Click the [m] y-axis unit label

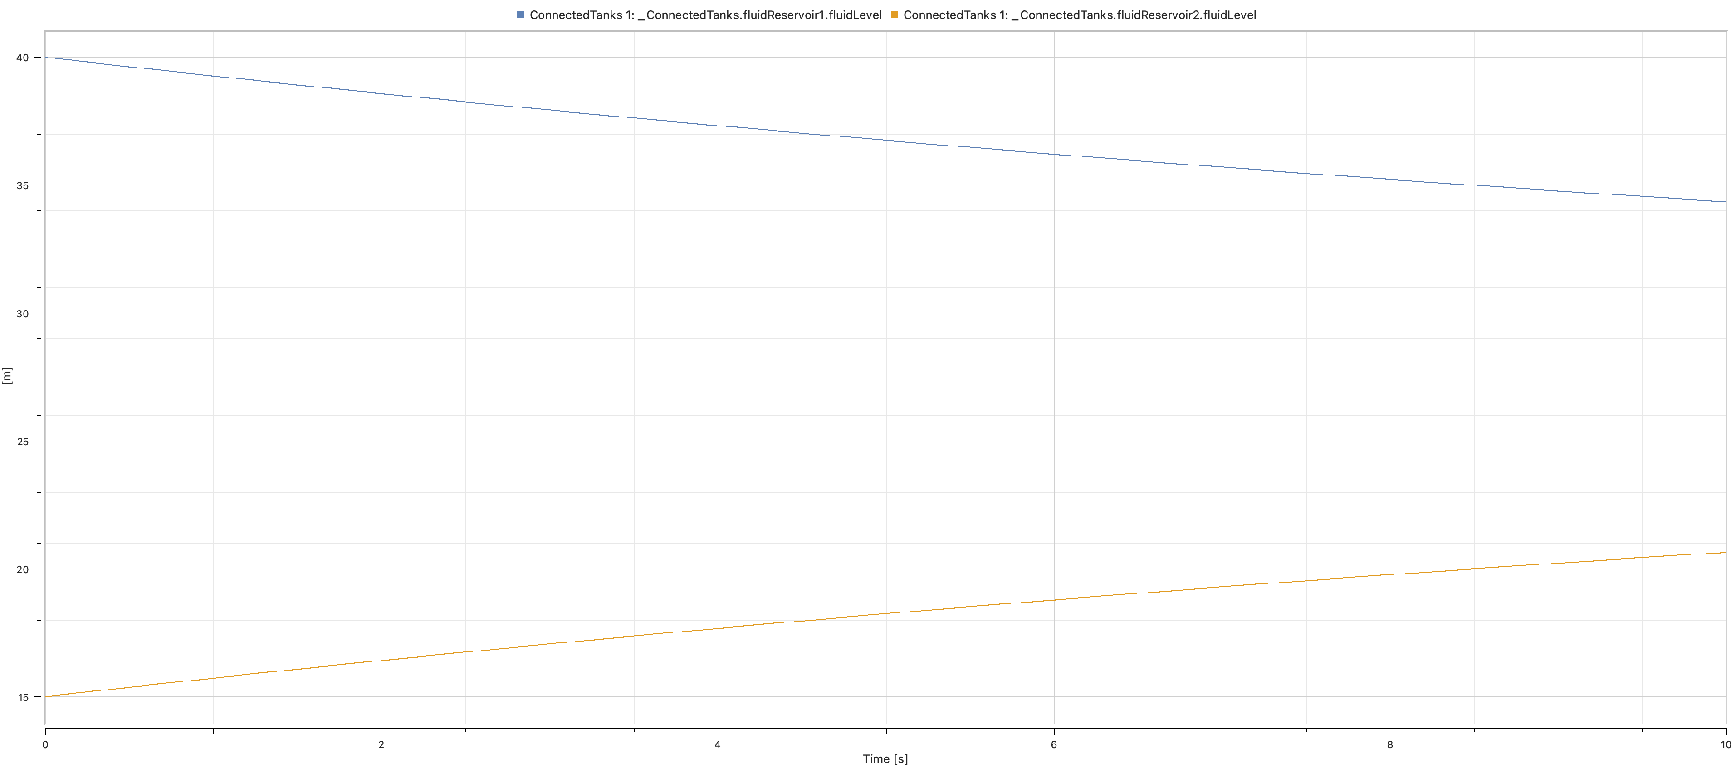(7, 375)
